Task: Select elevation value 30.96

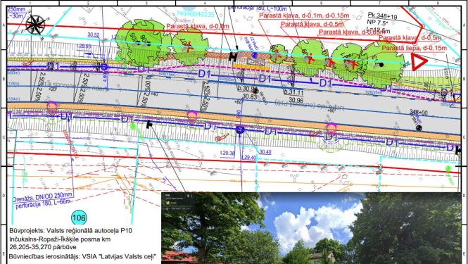Action: tap(296, 101)
